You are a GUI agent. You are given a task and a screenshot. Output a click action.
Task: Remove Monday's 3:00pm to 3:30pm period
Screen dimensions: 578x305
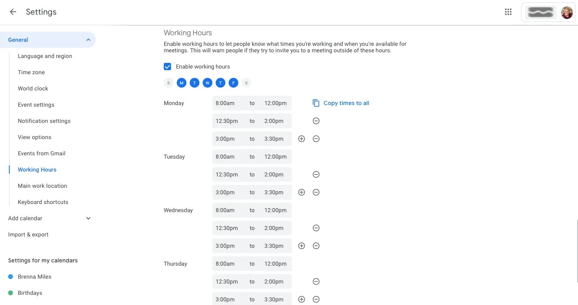(x=316, y=139)
